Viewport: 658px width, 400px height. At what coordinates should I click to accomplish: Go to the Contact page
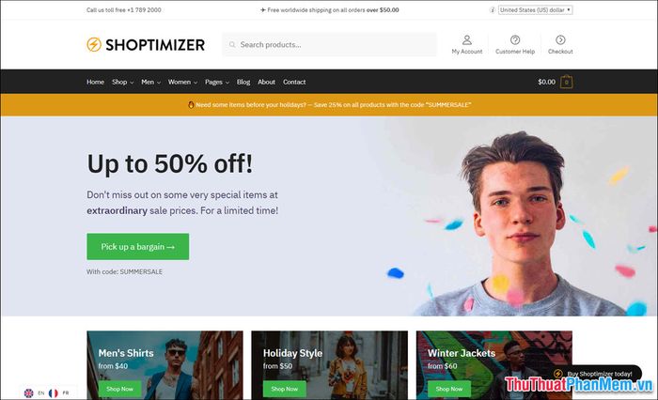pyautogui.click(x=294, y=82)
